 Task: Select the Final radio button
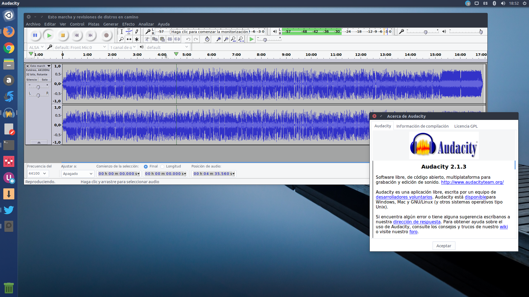pos(146,166)
